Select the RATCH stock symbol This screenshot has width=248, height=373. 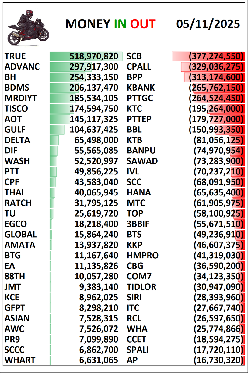[x=18, y=203]
